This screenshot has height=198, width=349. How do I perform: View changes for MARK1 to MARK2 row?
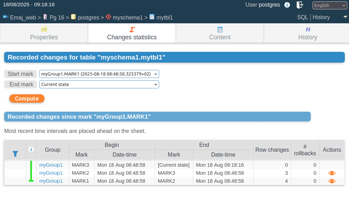click(x=332, y=181)
